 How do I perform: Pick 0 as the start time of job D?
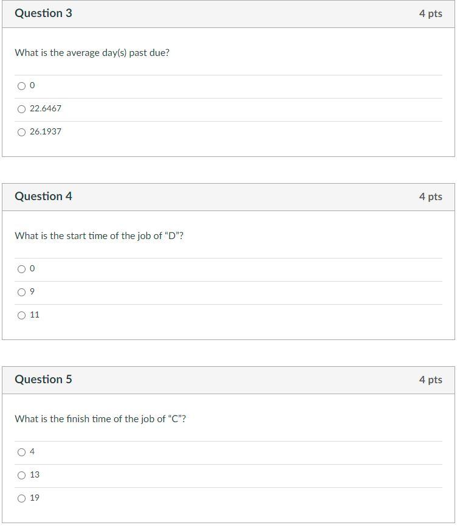tap(21, 269)
